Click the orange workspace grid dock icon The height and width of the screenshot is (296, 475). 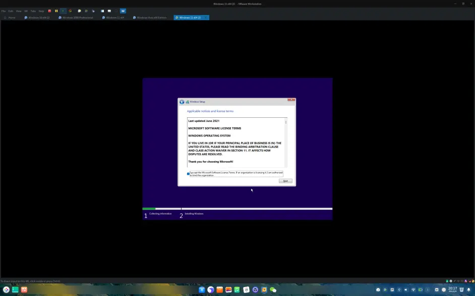tap(24, 289)
